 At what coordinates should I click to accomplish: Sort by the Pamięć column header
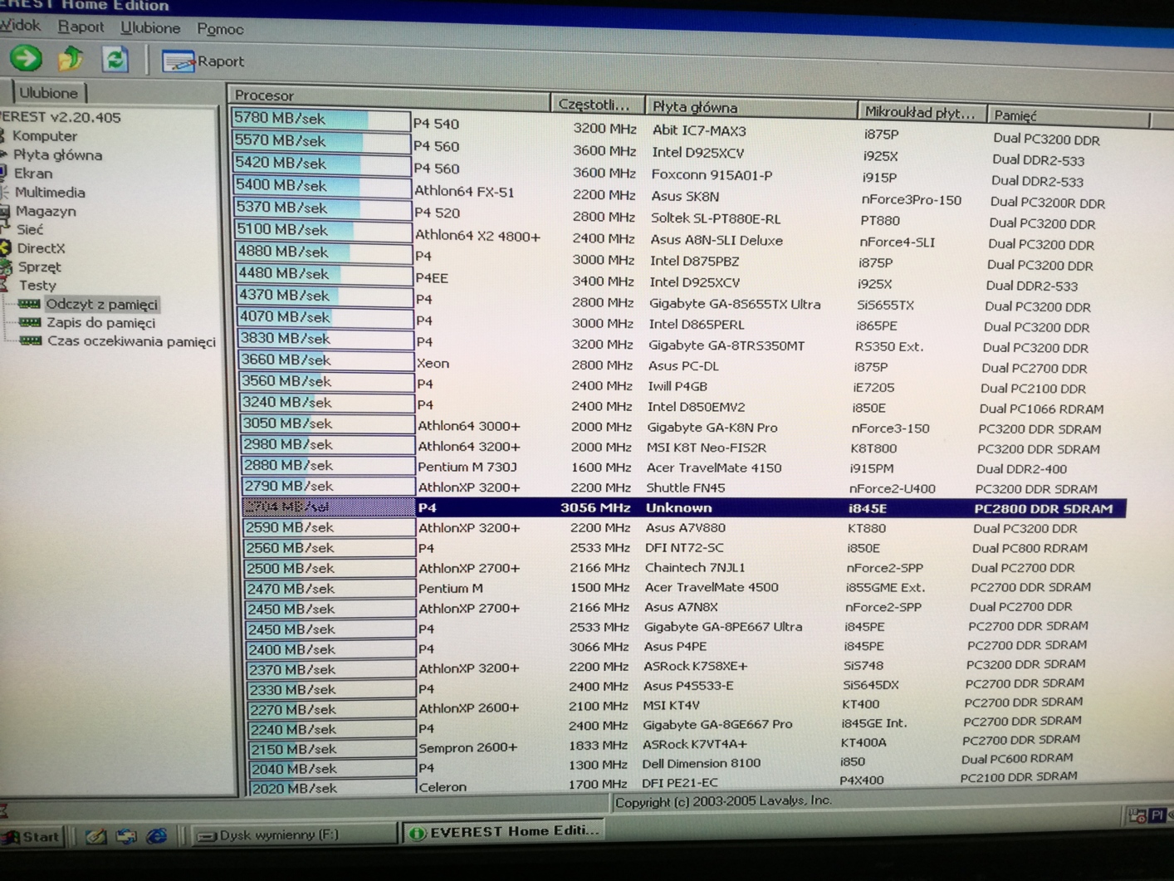(1069, 116)
